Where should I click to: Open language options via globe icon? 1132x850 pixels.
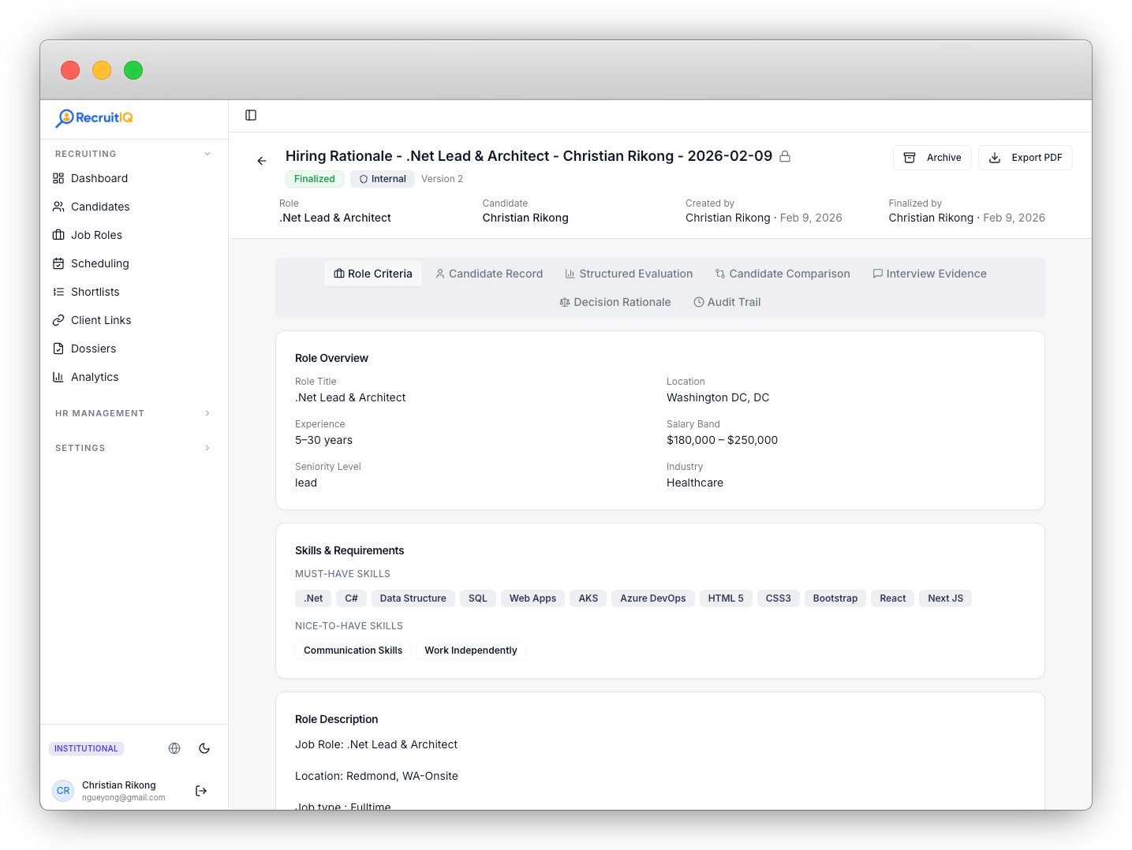174,748
